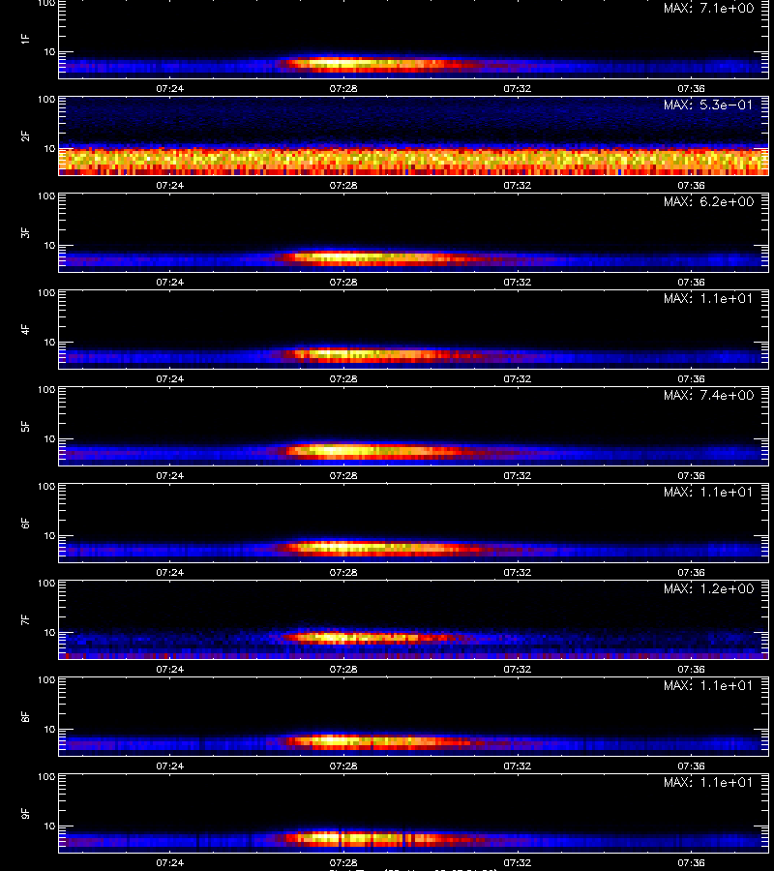Click the '10' y-axis label of panel 7F

pos(49,633)
